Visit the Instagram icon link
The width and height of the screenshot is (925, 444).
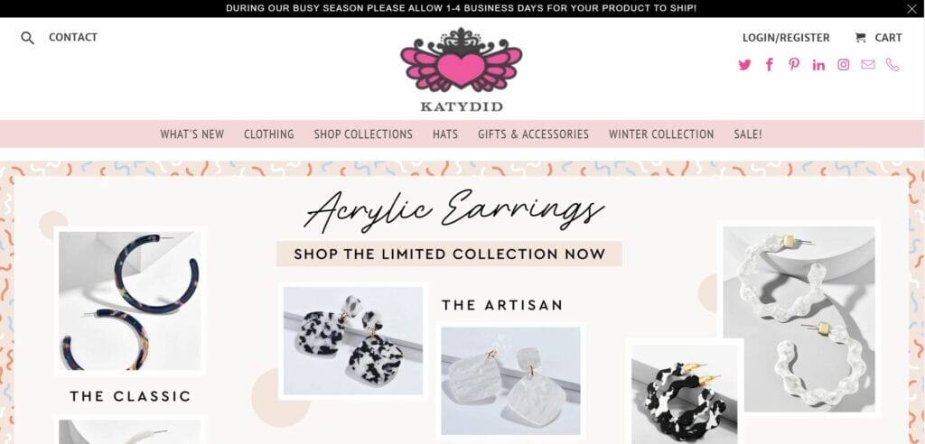(x=844, y=65)
